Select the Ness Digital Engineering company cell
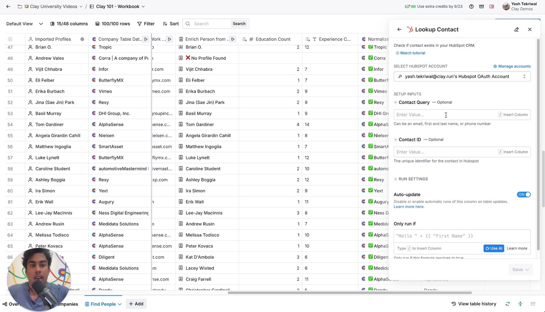Viewport: 545px width, 312px height. click(120, 213)
